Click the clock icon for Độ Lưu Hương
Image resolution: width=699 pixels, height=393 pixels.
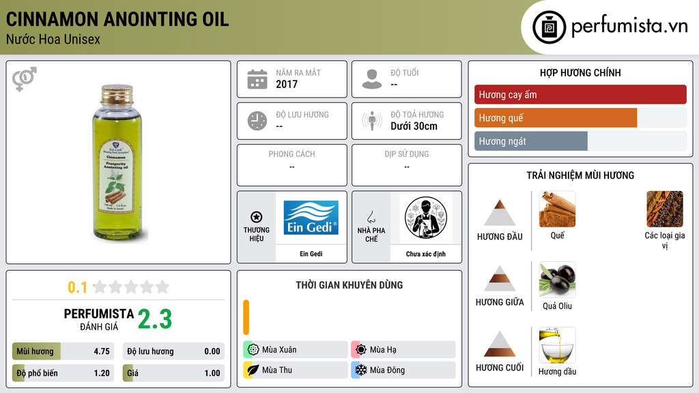[x=257, y=121]
